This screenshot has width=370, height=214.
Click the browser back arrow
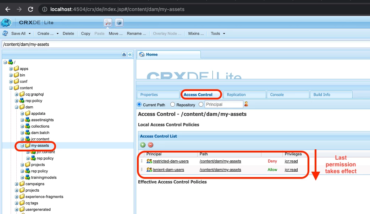point(8,9)
